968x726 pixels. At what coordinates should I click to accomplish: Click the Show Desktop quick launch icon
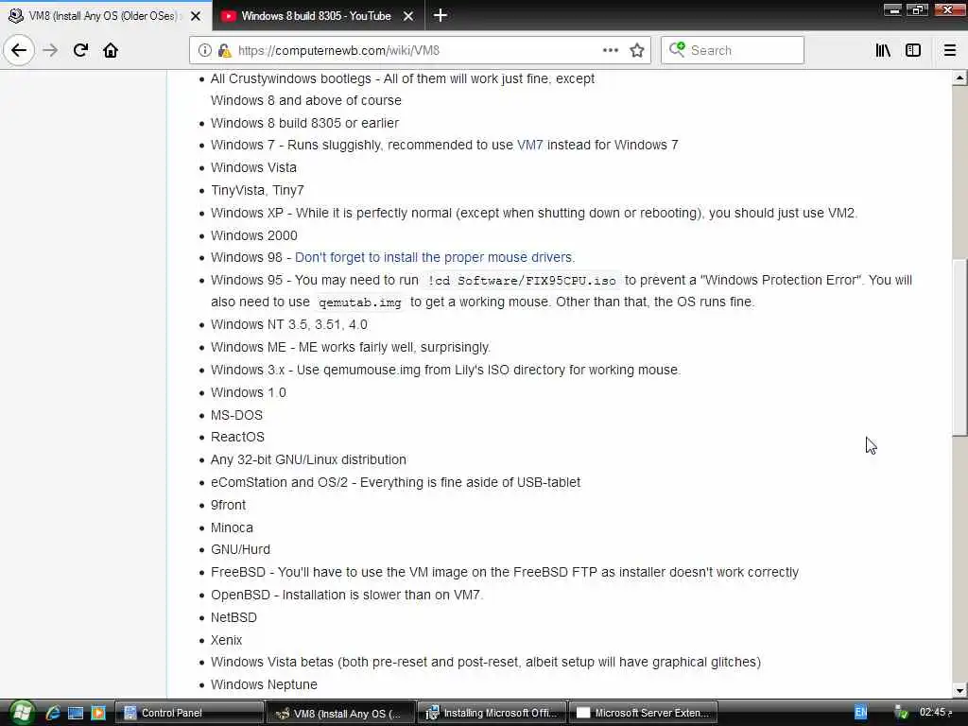[x=76, y=713]
